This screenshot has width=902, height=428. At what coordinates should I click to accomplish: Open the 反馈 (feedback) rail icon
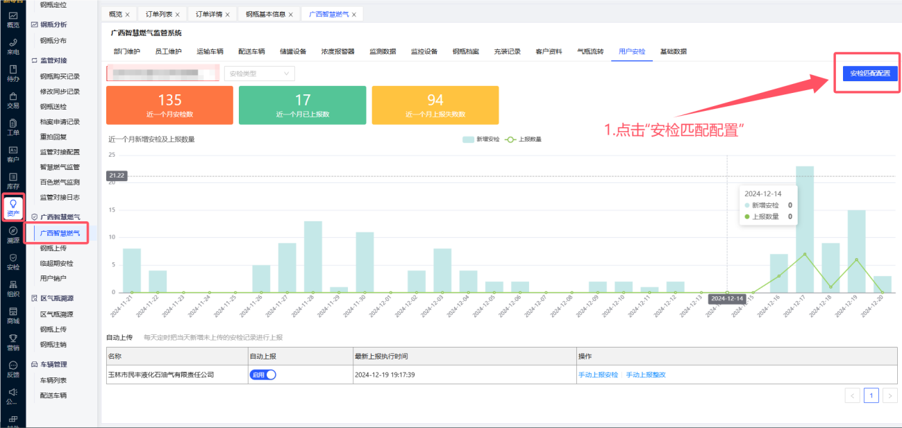[12, 370]
